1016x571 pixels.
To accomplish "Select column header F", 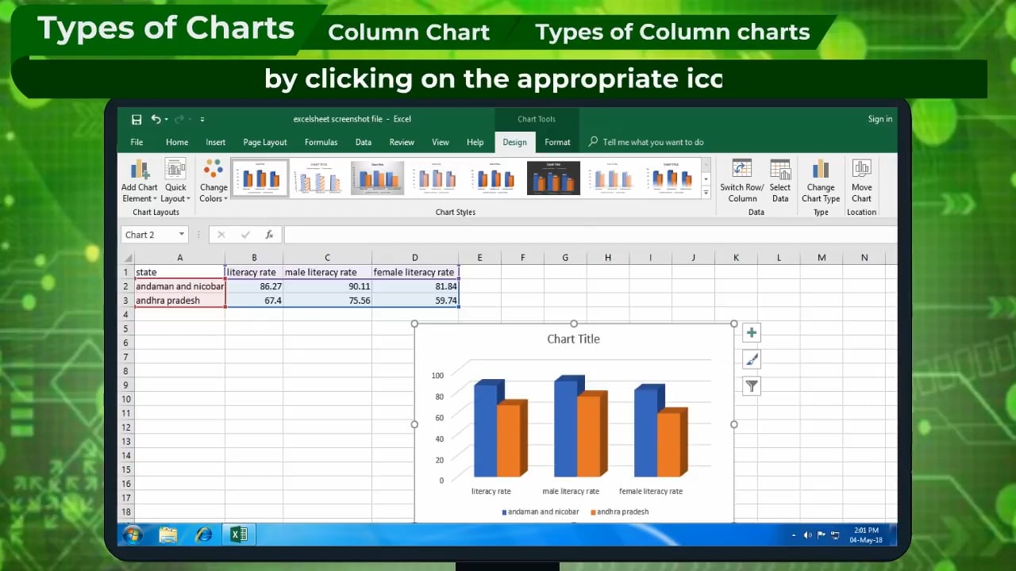I will point(522,258).
